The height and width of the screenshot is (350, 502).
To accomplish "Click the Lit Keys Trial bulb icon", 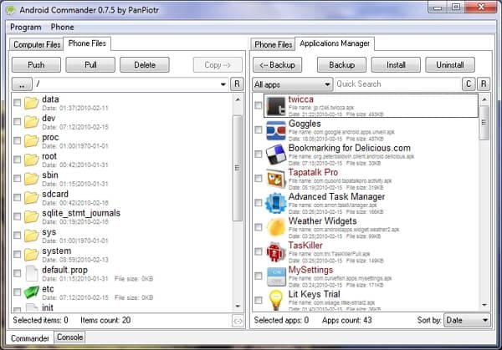I will pos(275,300).
